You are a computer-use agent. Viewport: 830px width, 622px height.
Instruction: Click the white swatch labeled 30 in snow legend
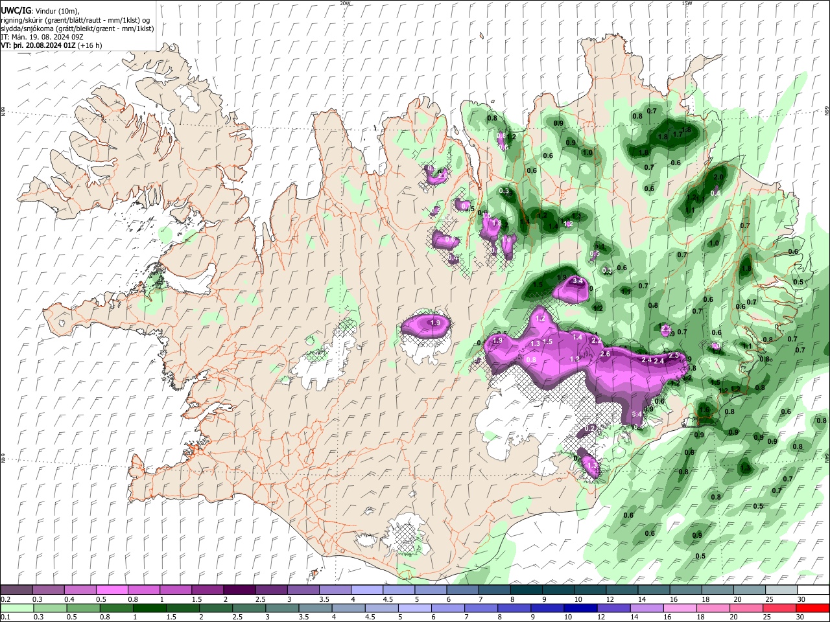coord(813,590)
